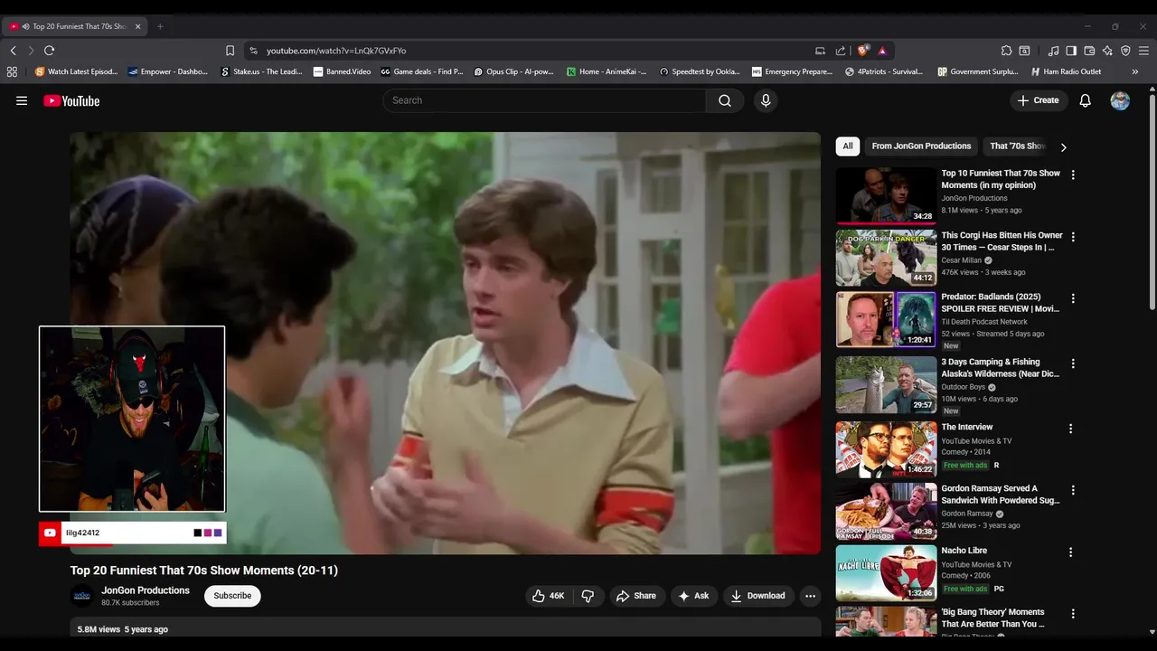Open browser extensions puzzle icon
This screenshot has width=1157, height=651.
(1006, 51)
